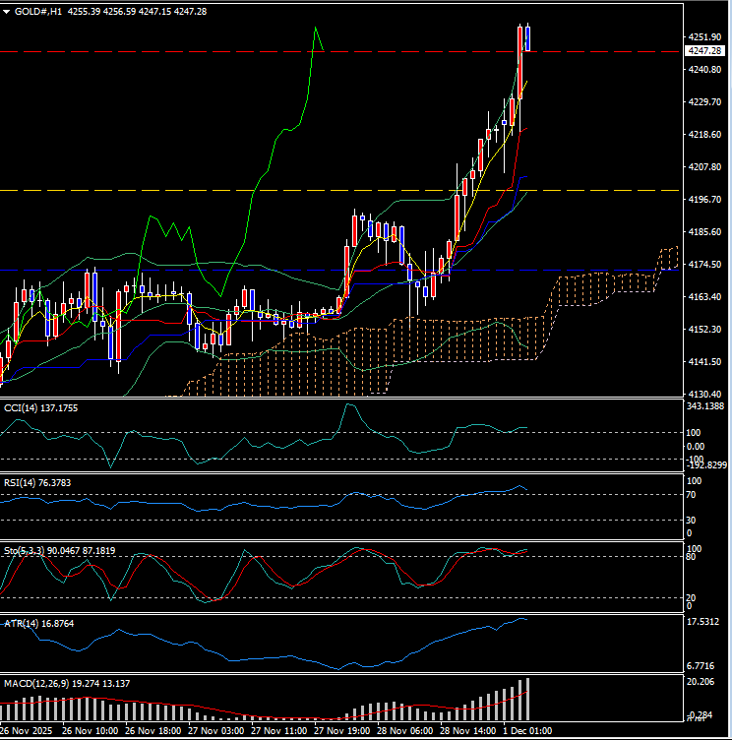Click the MACD(12,26,9) indicator label
Viewport: 732px width, 740px height.
click(x=37, y=683)
